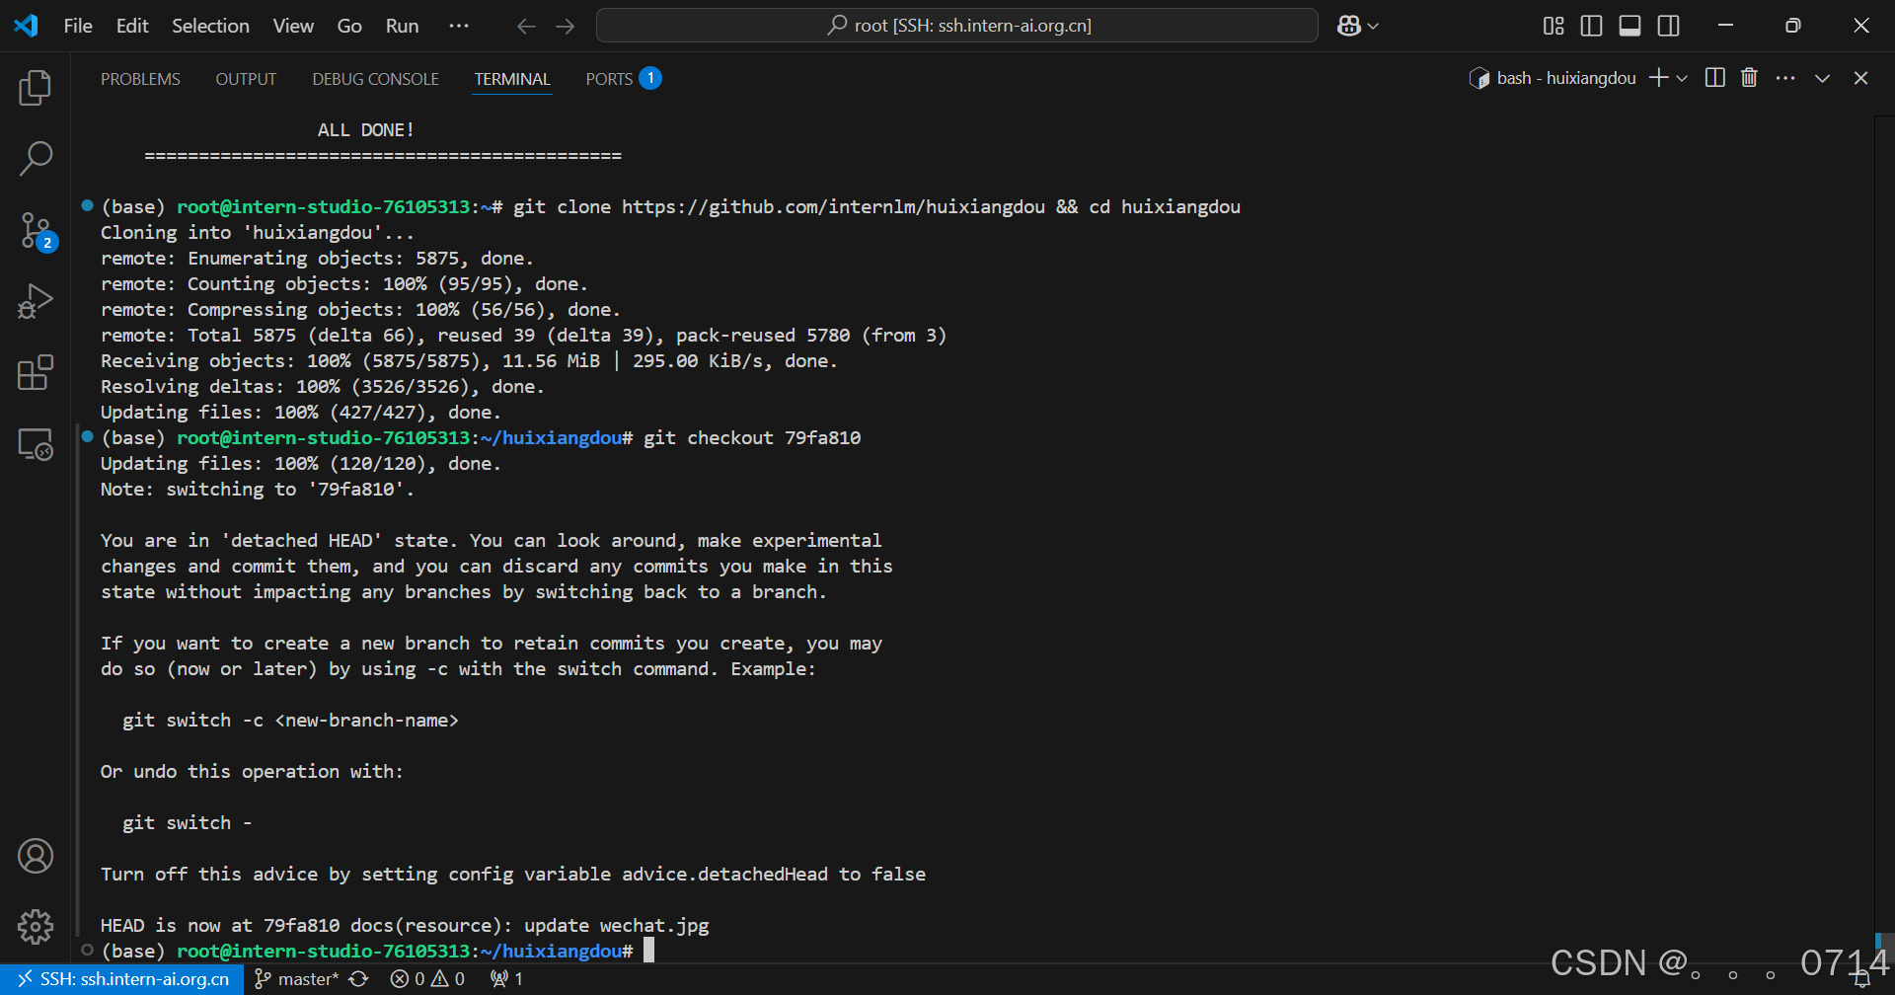Open the Accounts menu icon
The height and width of the screenshot is (995, 1895).
36,856
